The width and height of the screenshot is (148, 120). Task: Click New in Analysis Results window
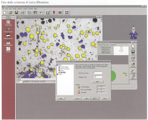(133, 47)
